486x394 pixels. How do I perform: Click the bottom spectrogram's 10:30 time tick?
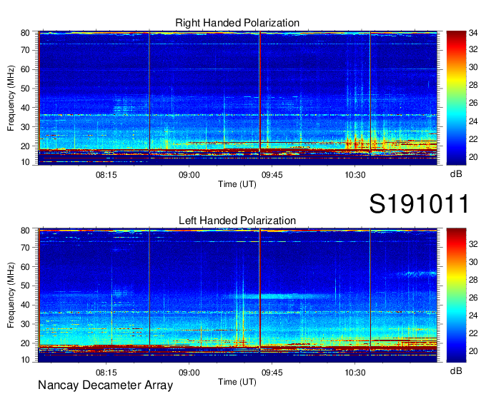coord(355,373)
